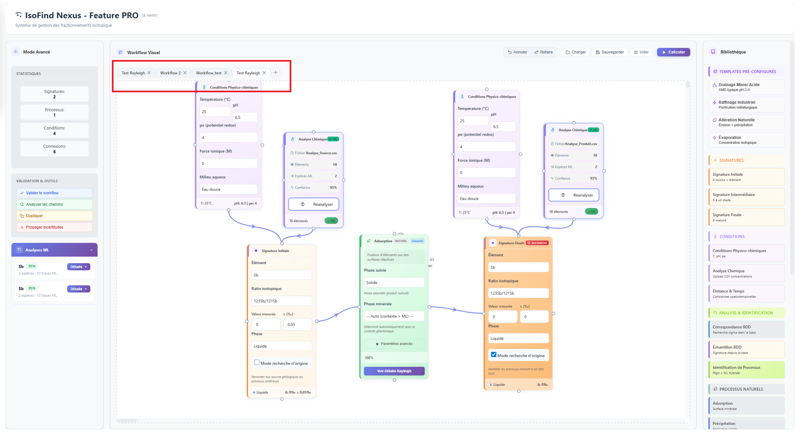Screen dimensions: 795x434
Task: Click Charger folder button
Action: click(575, 52)
